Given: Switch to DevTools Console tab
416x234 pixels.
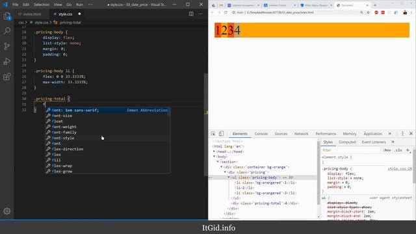Looking at the screenshot, I should tap(261, 134).
